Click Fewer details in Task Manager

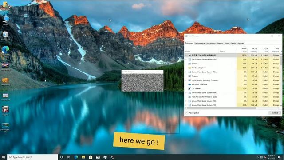coord(192,113)
